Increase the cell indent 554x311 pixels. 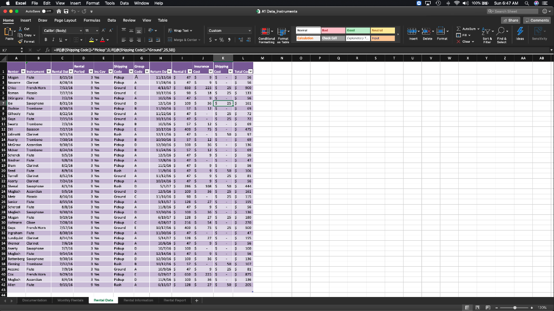(158, 40)
